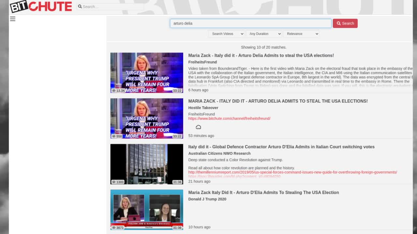Open bitchute.com/channel/freiheitsfreund link
The width and height of the screenshot is (417, 234).
pos(229,118)
